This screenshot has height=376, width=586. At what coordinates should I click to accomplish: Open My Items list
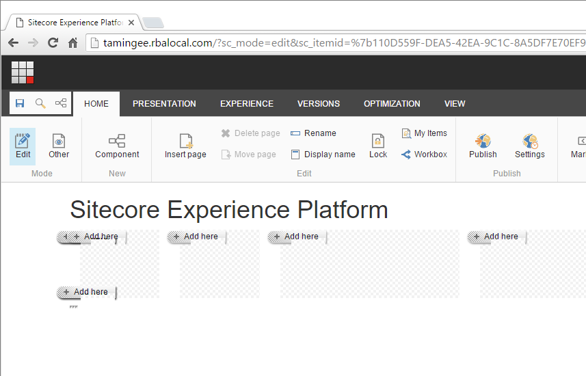point(424,133)
